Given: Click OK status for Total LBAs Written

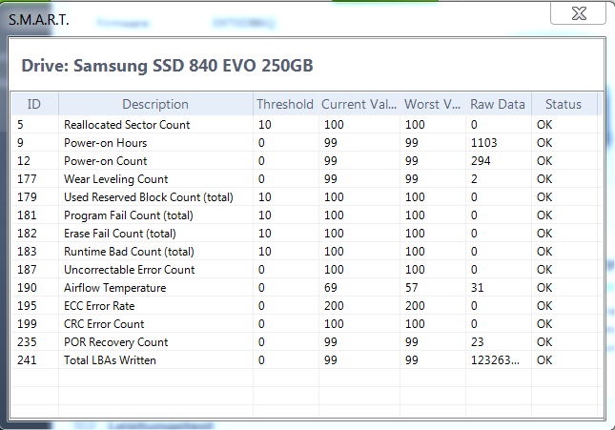Looking at the screenshot, I should point(544,360).
